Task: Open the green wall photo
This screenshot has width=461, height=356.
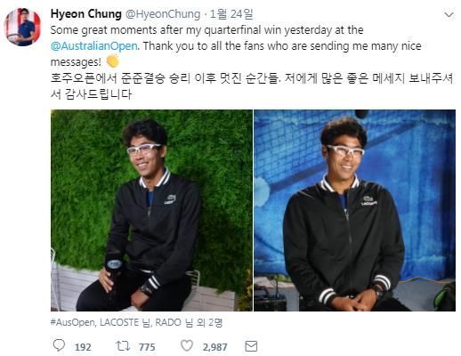Action: click(151, 210)
